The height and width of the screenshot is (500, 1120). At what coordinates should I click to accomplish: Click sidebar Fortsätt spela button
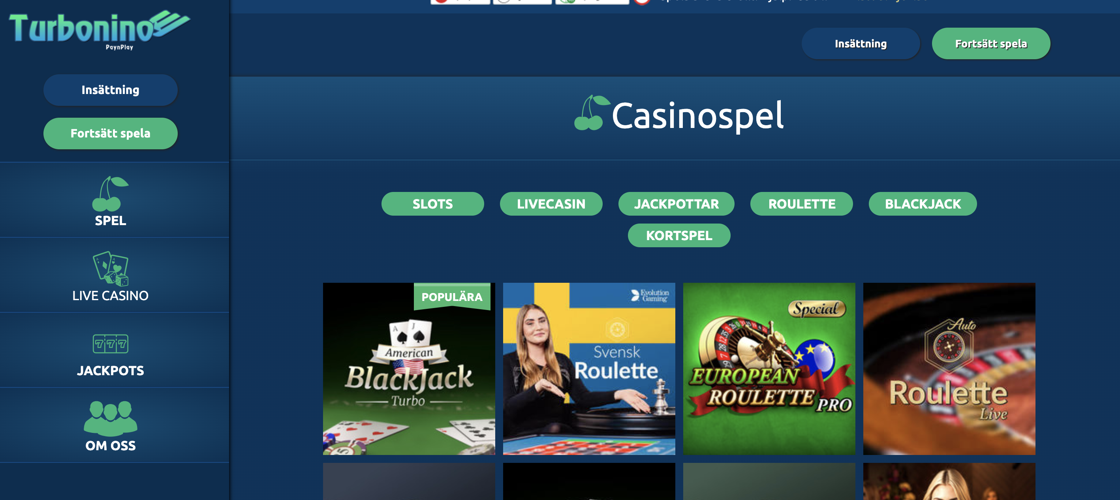[111, 133]
